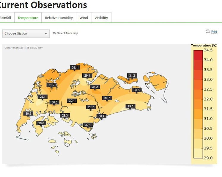The image size is (222, 177).
Task: Click the Current Observations heading
Action: click(43, 5)
